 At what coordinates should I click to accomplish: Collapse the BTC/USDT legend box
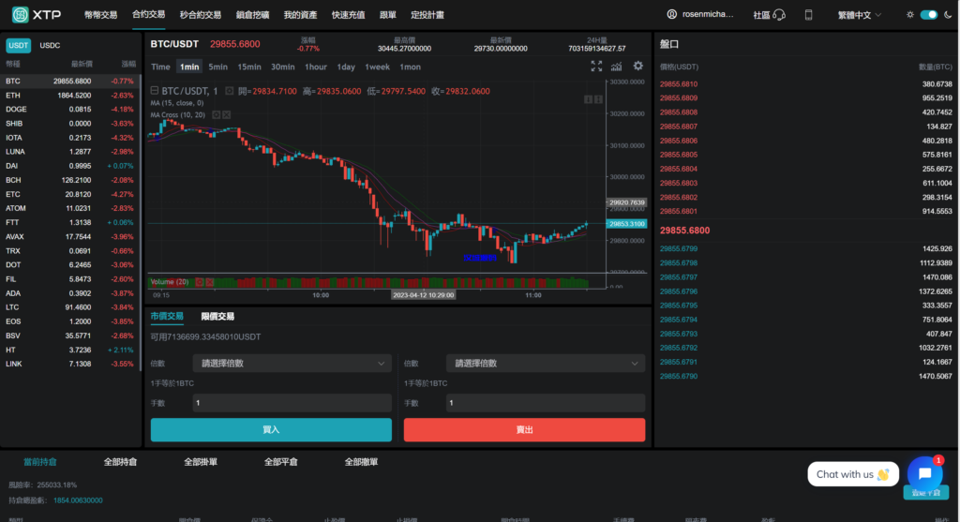click(x=155, y=91)
